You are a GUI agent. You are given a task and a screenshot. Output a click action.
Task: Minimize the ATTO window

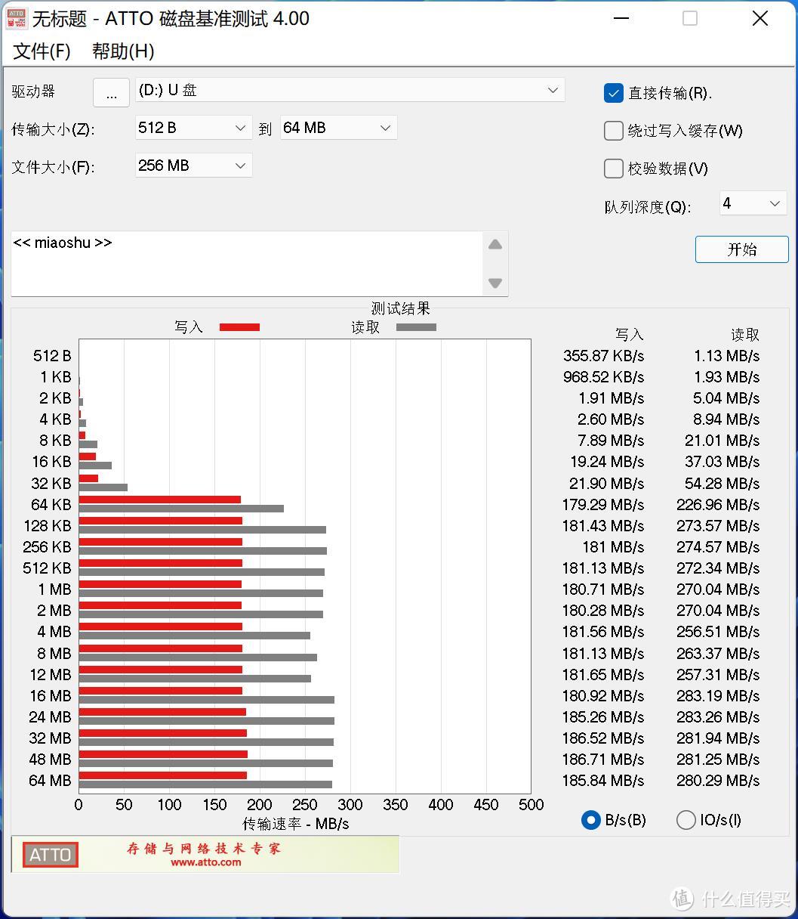621,19
